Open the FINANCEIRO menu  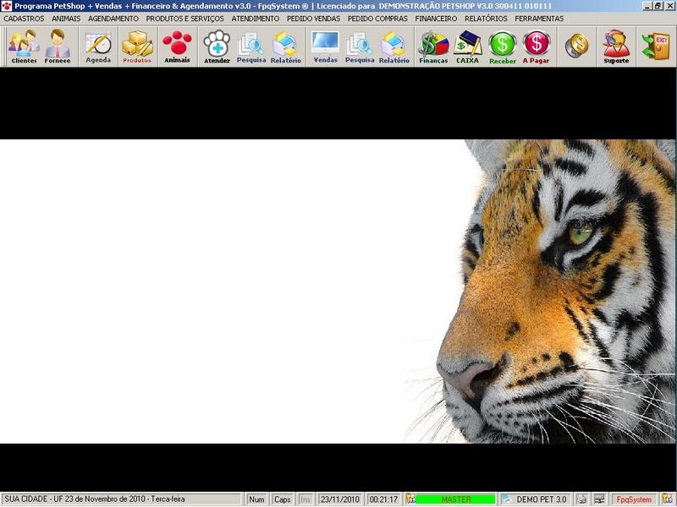coord(436,19)
